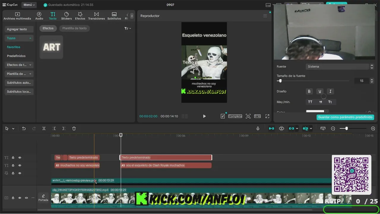Viewport: 380px width, 214px height.
Task: Click the Completa quality button
Action: [x=235, y=116]
